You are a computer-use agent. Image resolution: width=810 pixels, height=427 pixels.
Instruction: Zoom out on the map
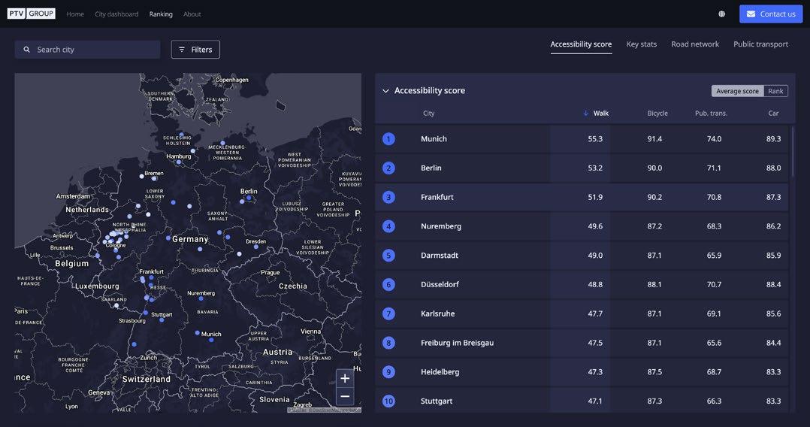tap(345, 396)
